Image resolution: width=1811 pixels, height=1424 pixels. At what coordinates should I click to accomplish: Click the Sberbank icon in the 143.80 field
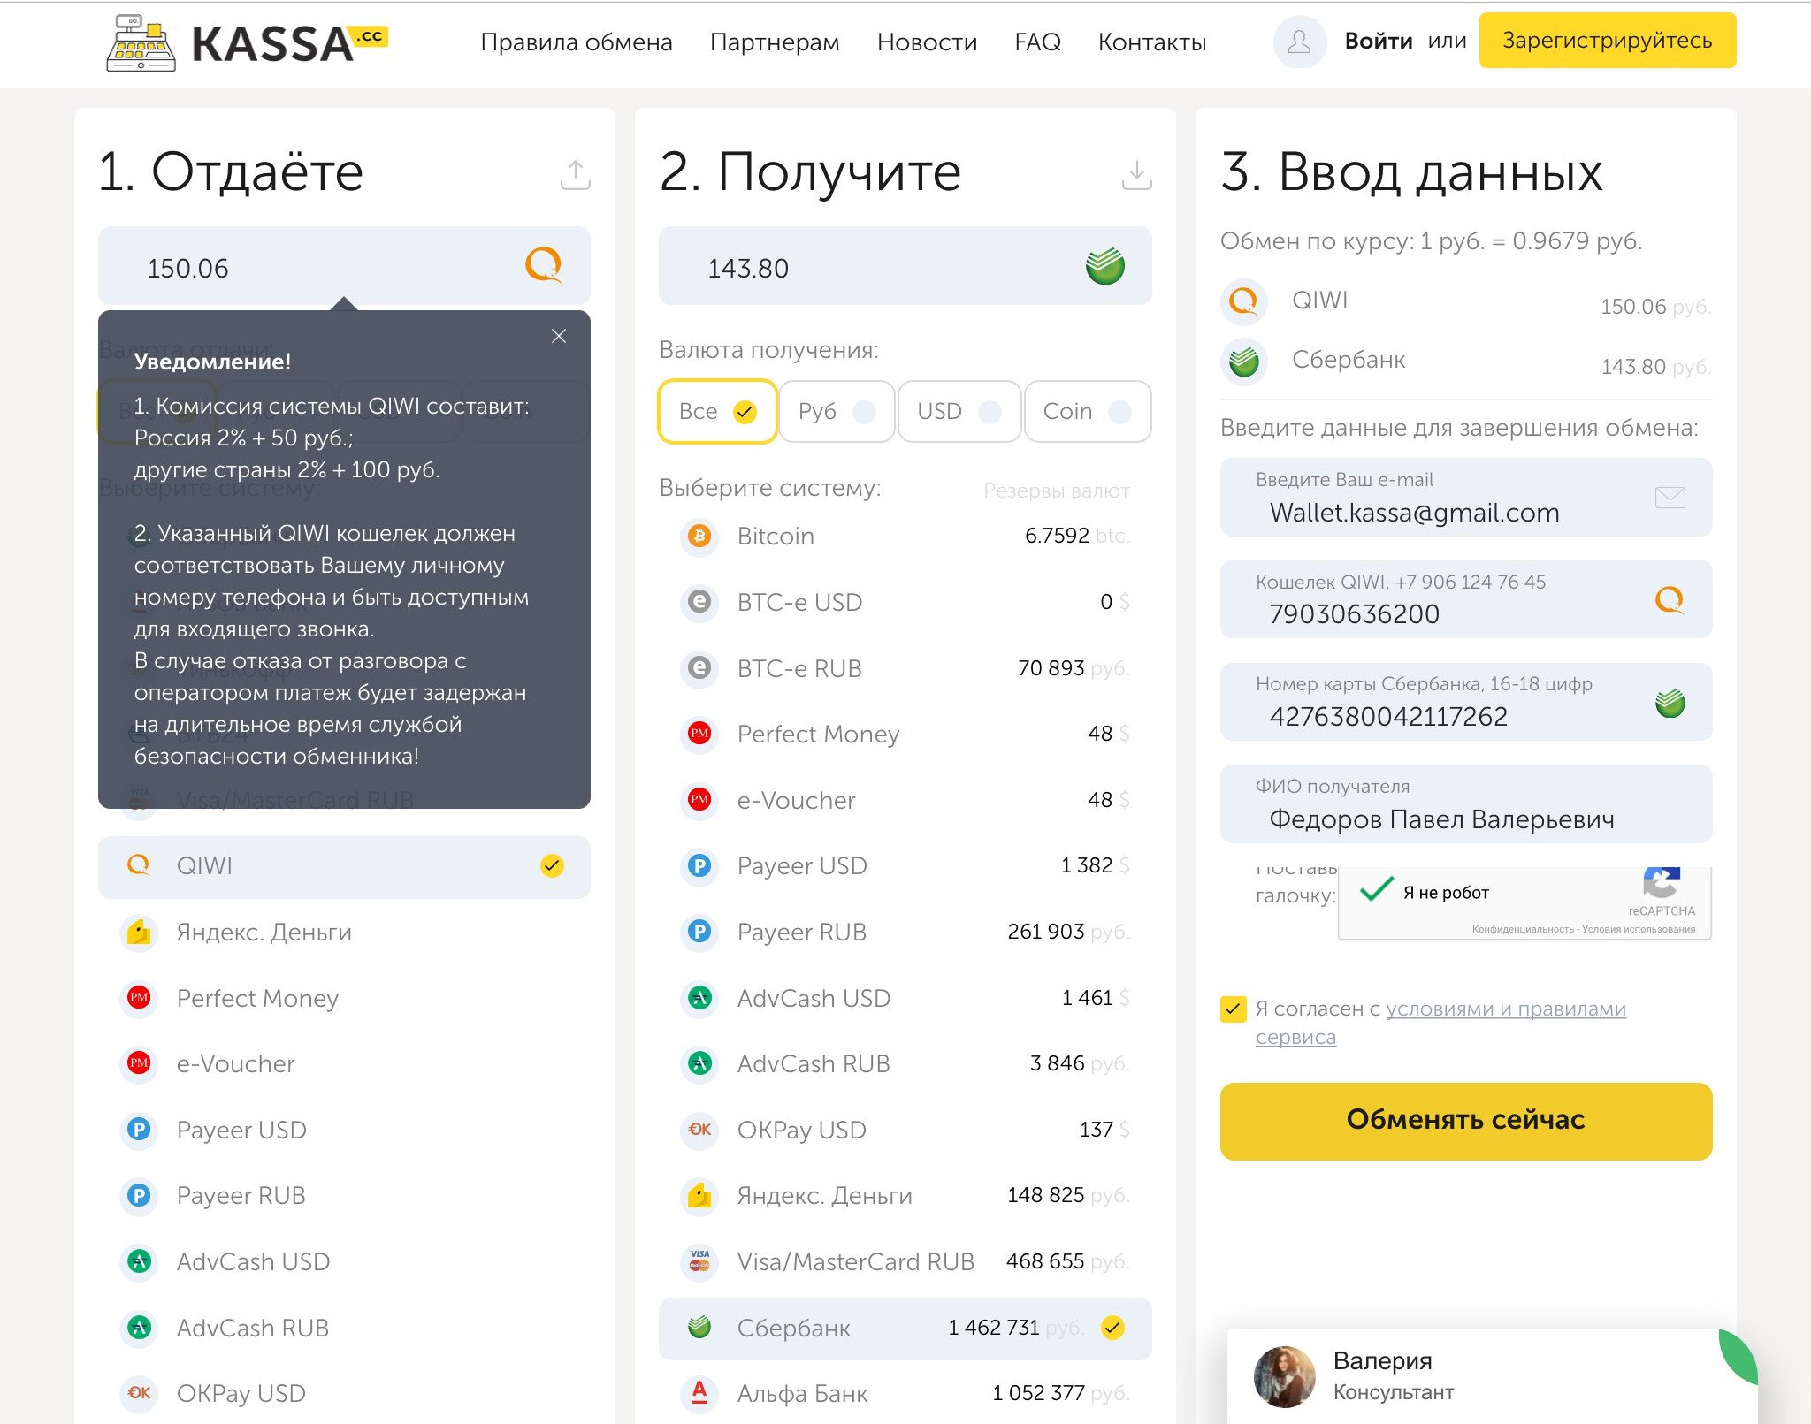[1104, 266]
